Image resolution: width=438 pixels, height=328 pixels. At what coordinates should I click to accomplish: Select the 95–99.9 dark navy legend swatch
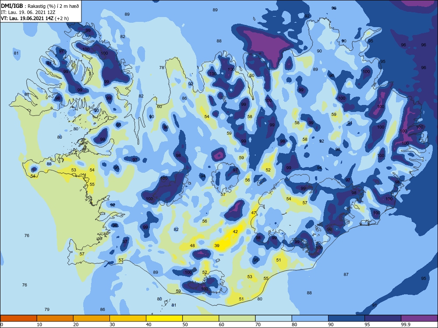click(x=383, y=318)
